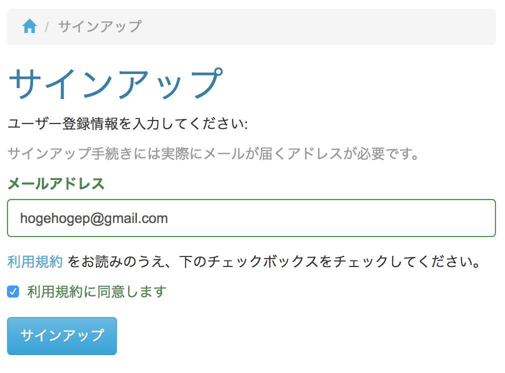Click the green メールアドレス field label
505x373 pixels.
56,183
